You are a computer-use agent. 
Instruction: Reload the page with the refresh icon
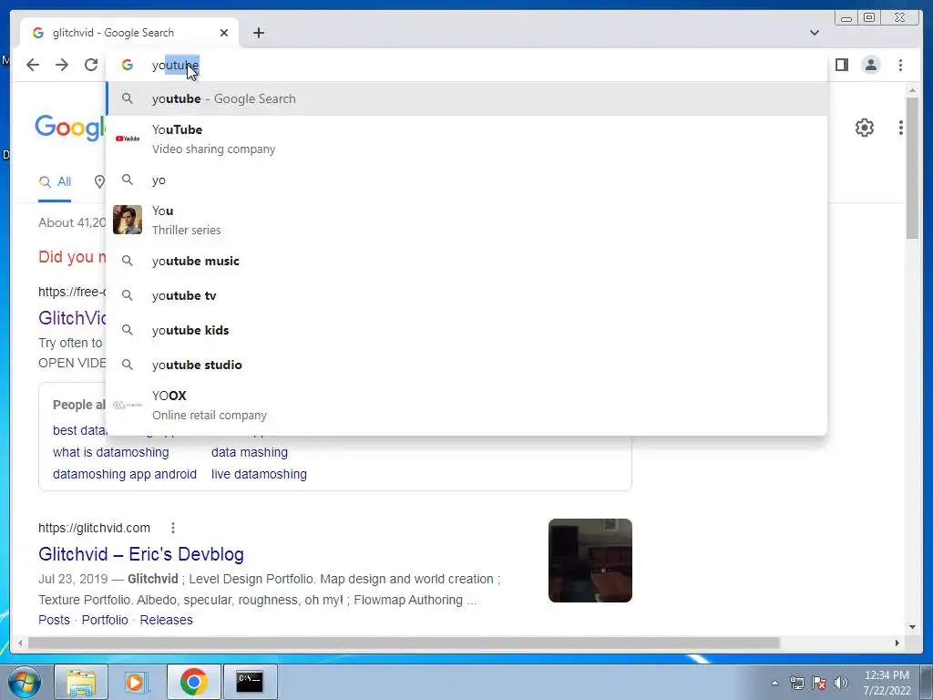[91, 65]
